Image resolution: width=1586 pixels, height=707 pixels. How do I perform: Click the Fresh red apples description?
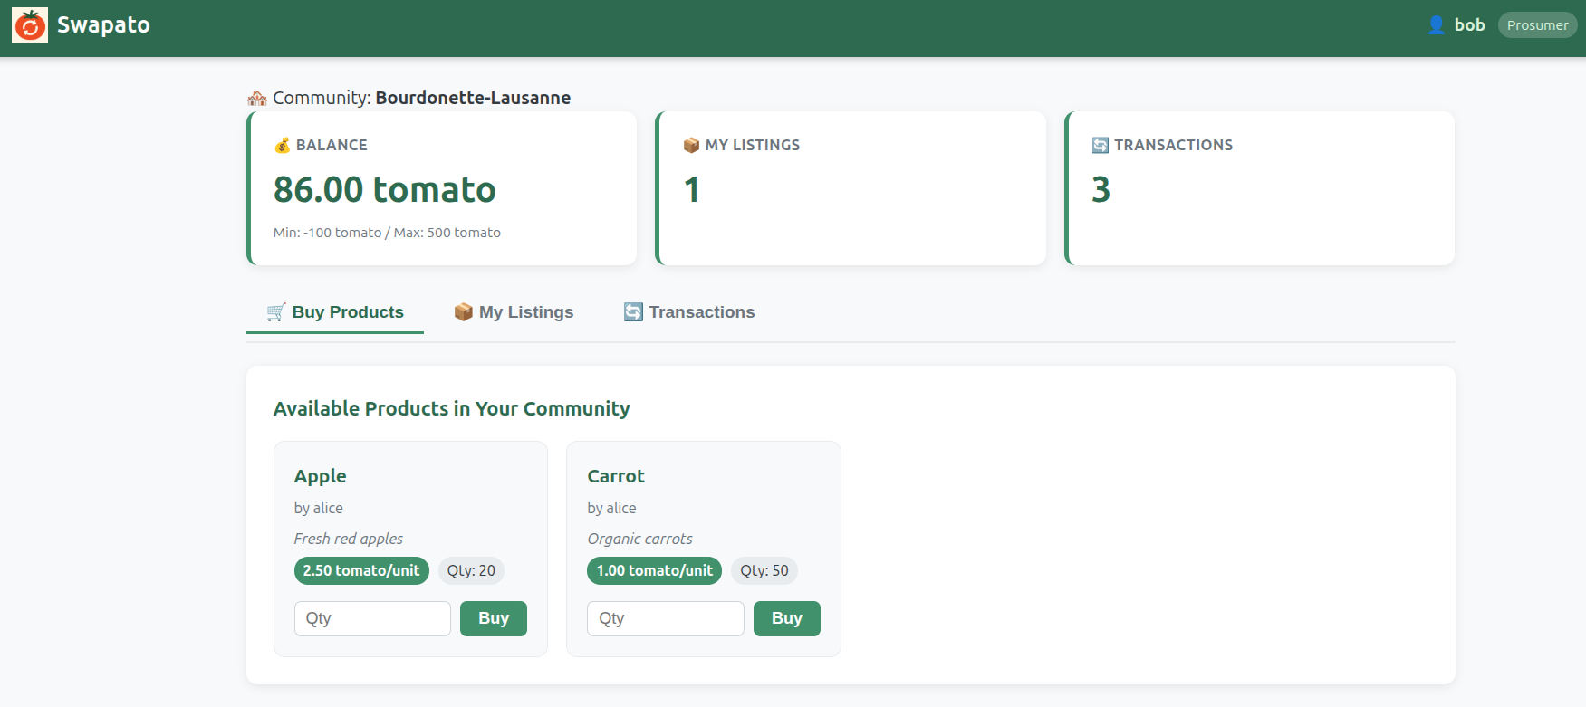tap(349, 539)
